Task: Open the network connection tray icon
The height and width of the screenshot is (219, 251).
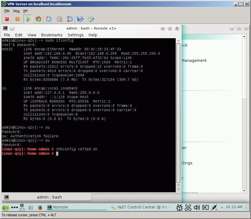Action: [x=214, y=208]
